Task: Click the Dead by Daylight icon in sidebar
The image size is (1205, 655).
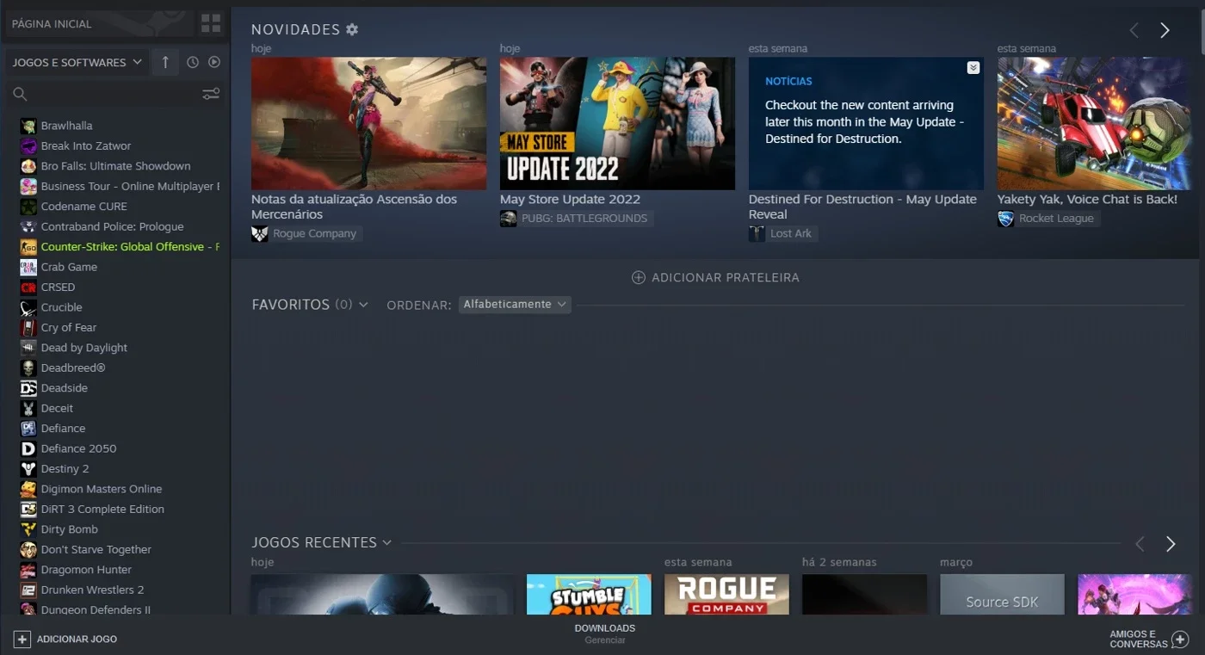Action: point(28,348)
